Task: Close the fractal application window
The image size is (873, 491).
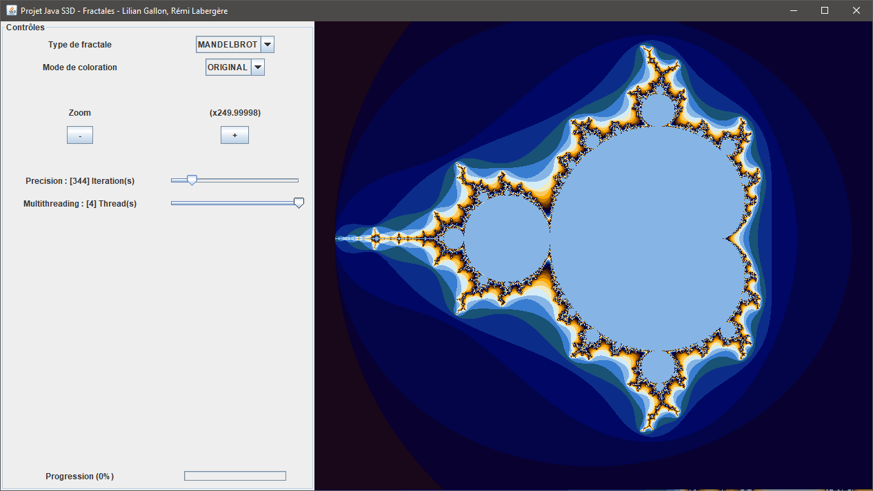Action: [x=856, y=10]
